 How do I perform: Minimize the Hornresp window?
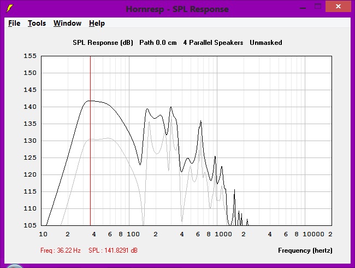click(x=303, y=7)
